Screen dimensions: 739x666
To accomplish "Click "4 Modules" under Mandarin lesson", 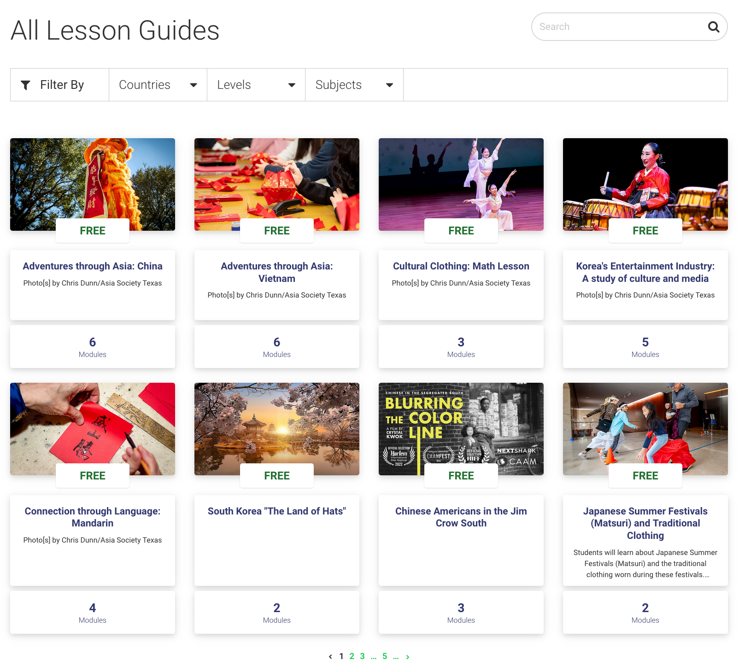I will click(93, 613).
